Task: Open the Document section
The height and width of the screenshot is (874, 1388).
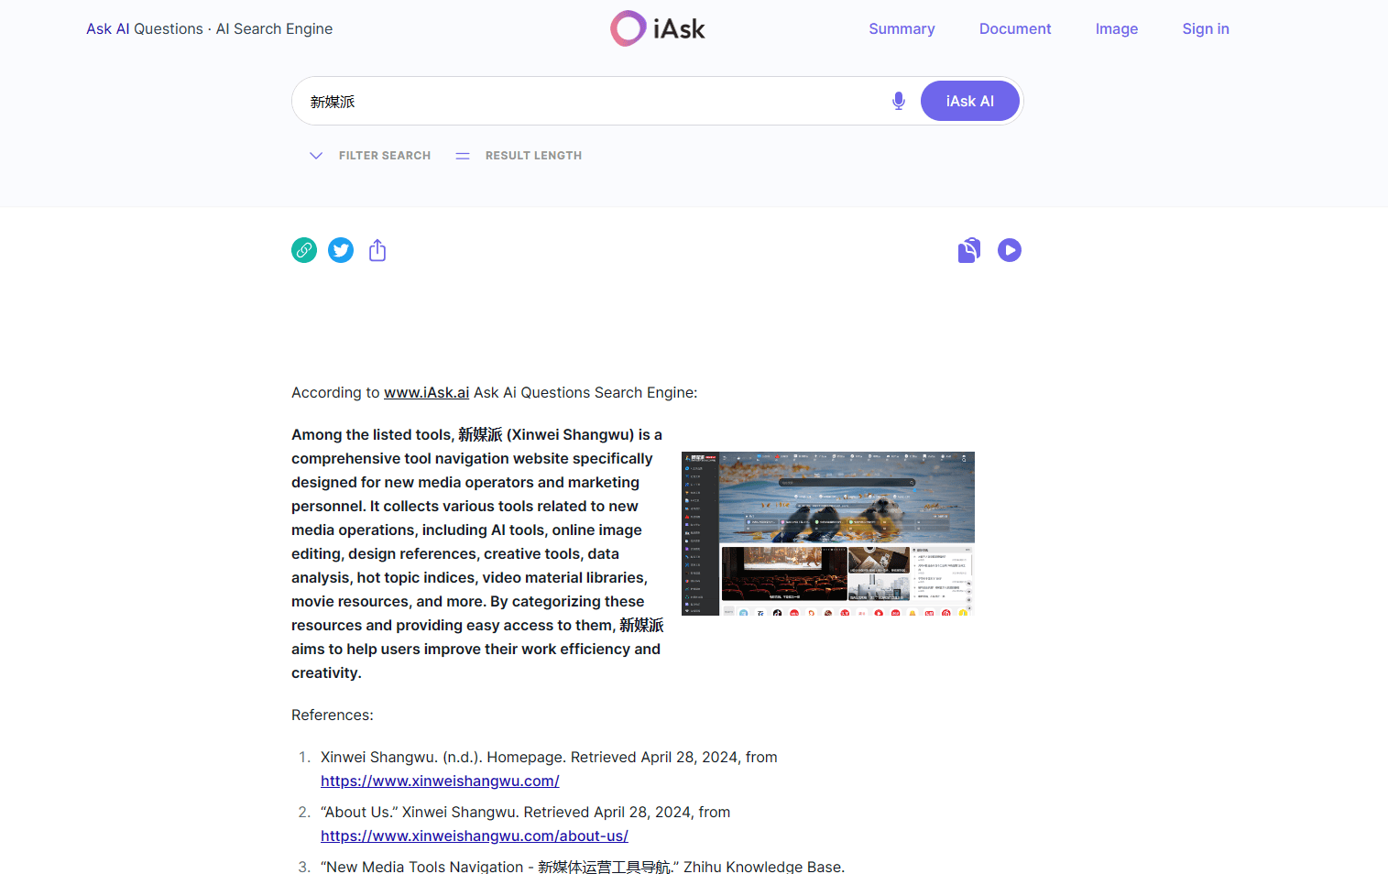Action: pyautogui.click(x=1014, y=28)
